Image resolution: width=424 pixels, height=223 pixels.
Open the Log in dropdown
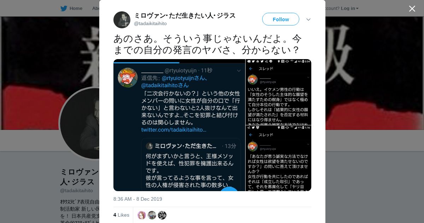[350, 8]
